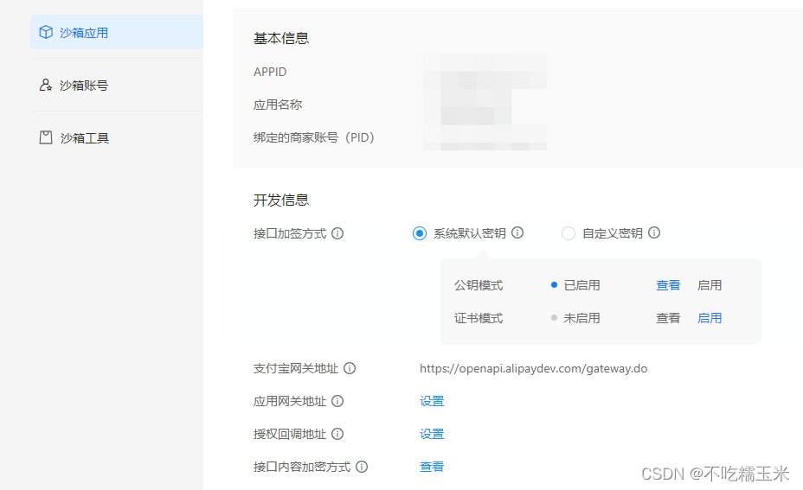Click the toolbox icon beside 沙箱工具
This screenshot has height=490, width=803.
point(46,137)
